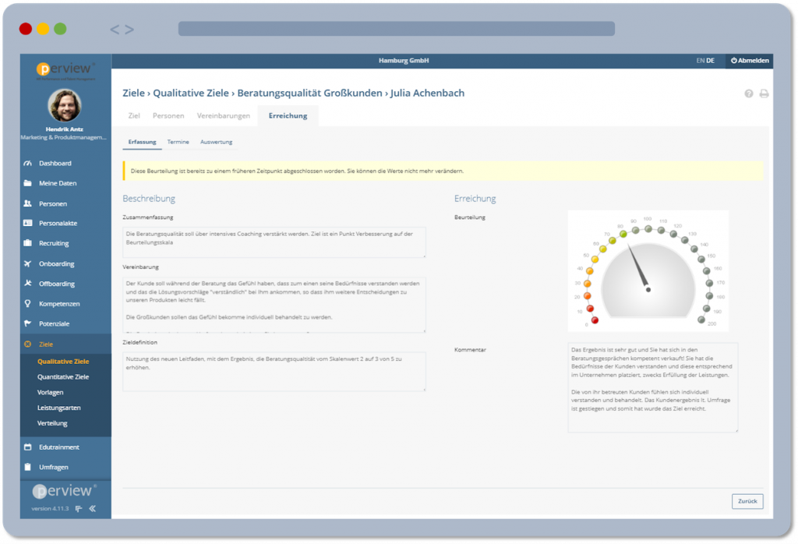This screenshot has width=798, height=544.
Task: Open the help question mark icon
Action: 749,94
